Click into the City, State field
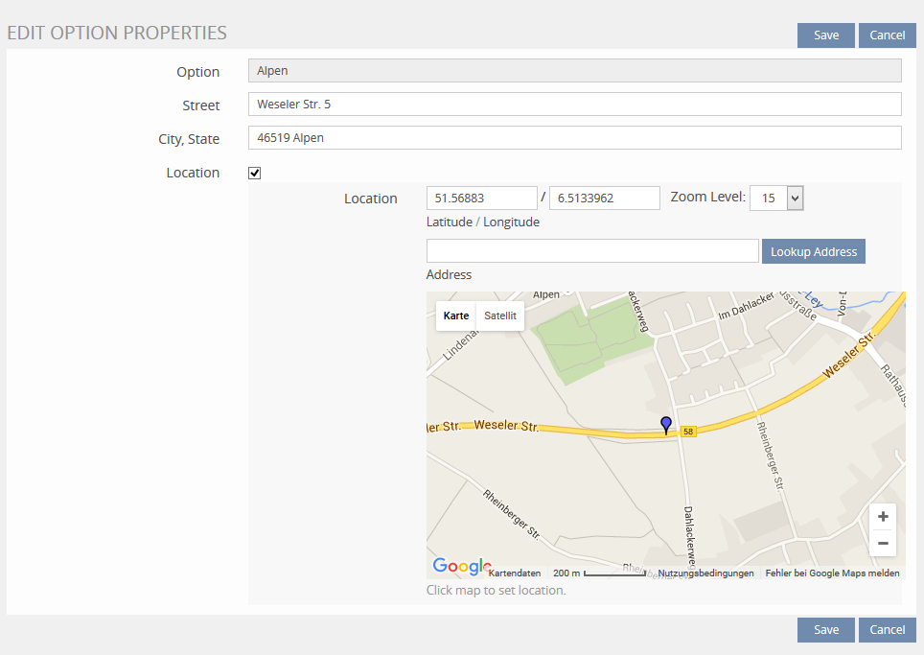 [574, 138]
